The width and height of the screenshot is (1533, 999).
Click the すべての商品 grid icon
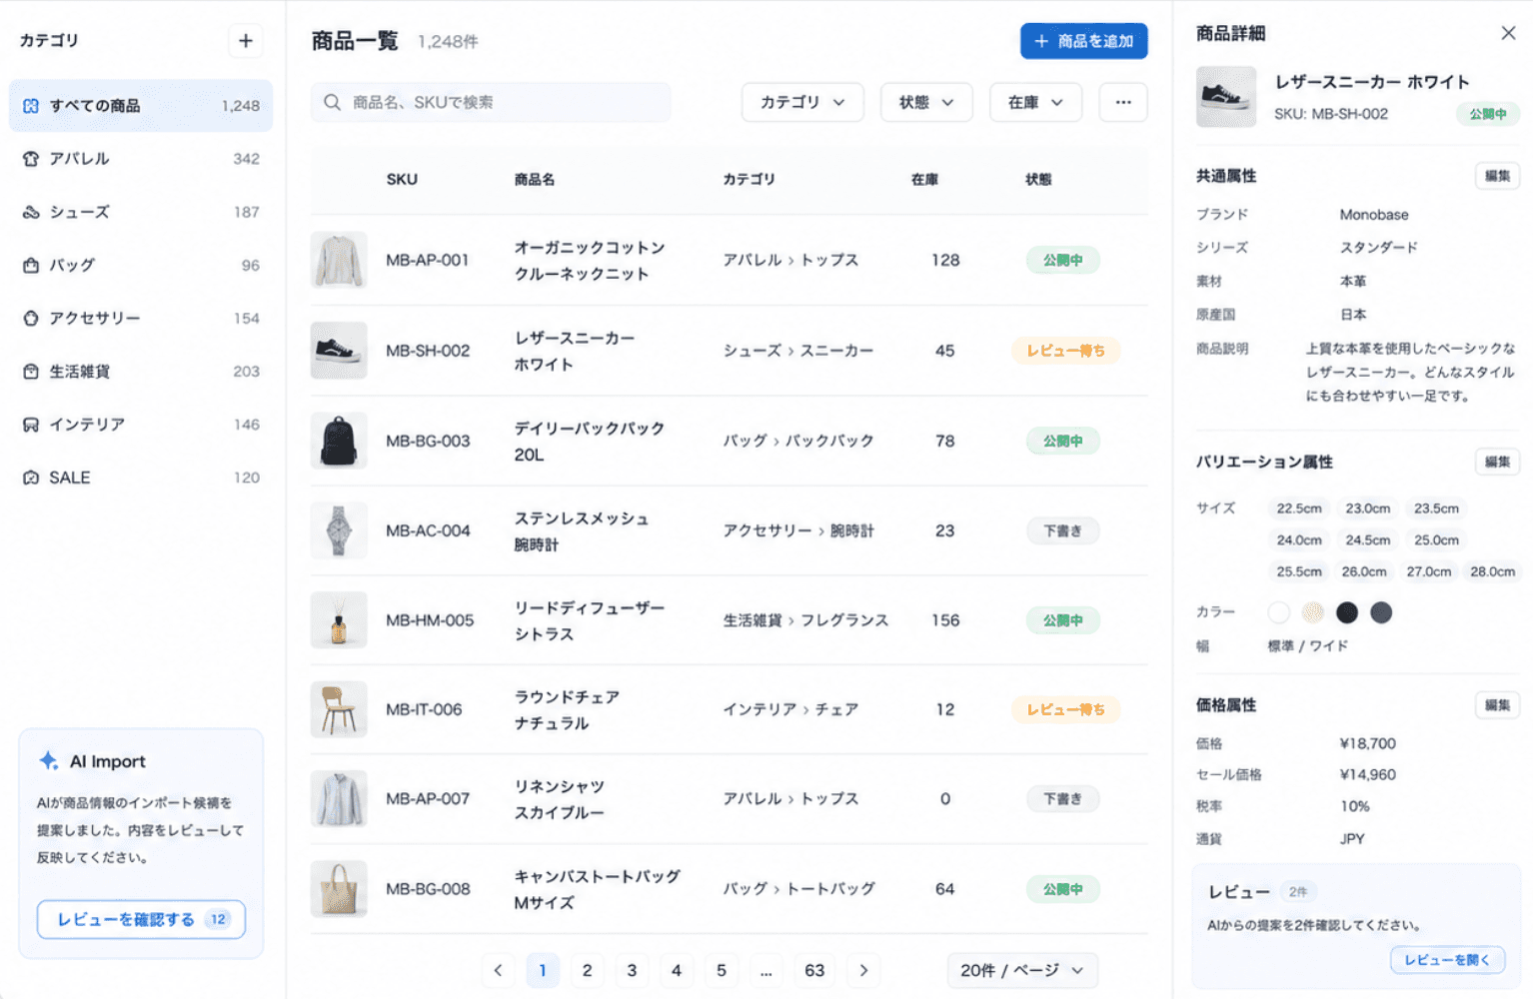[x=31, y=106]
